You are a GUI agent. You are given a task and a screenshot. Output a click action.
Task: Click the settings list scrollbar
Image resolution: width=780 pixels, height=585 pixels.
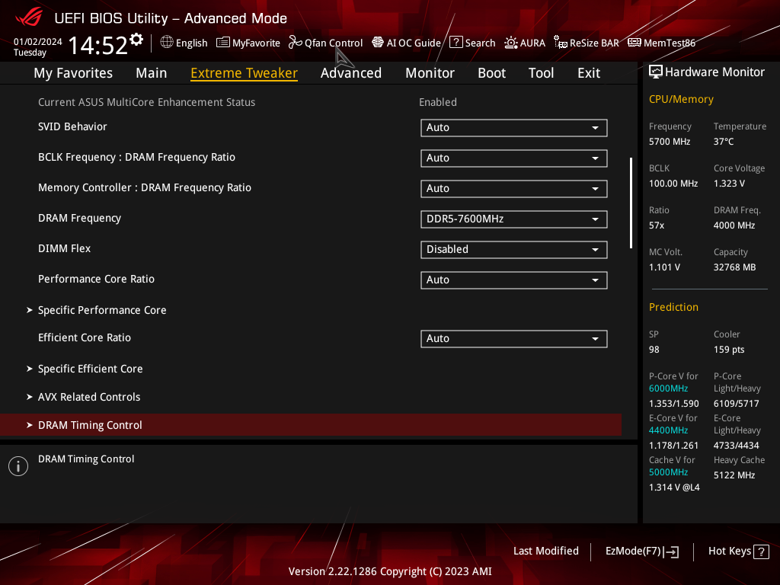click(x=631, y=203)
